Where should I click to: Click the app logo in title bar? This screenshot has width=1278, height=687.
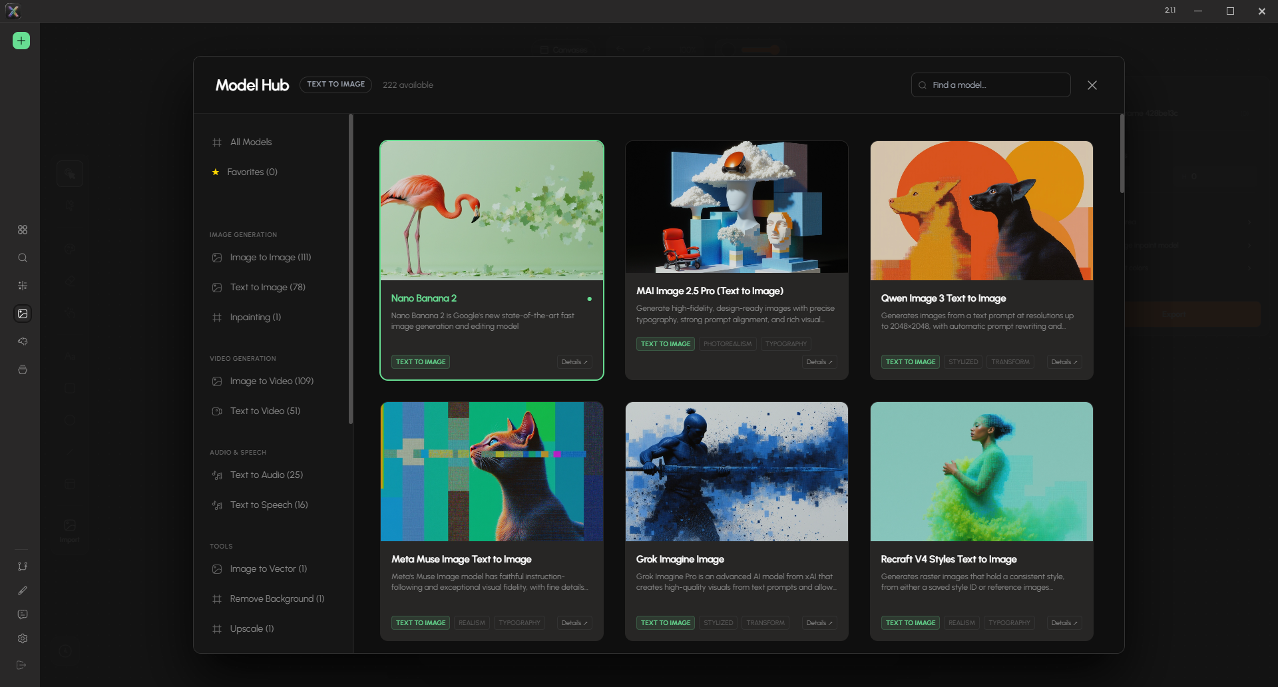pyautogui.click(x=13, y=11)
